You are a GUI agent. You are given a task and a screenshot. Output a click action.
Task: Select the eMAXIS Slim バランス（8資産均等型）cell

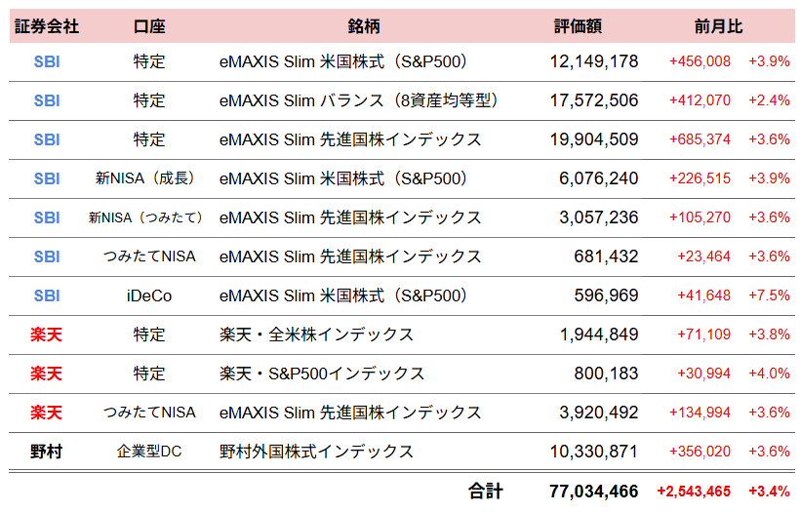click(x=359, y=100)
